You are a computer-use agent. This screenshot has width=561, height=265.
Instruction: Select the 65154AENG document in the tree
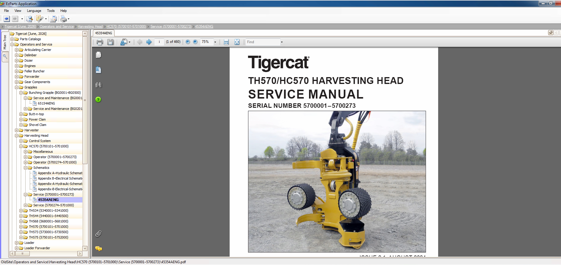[x=46, y=103]
